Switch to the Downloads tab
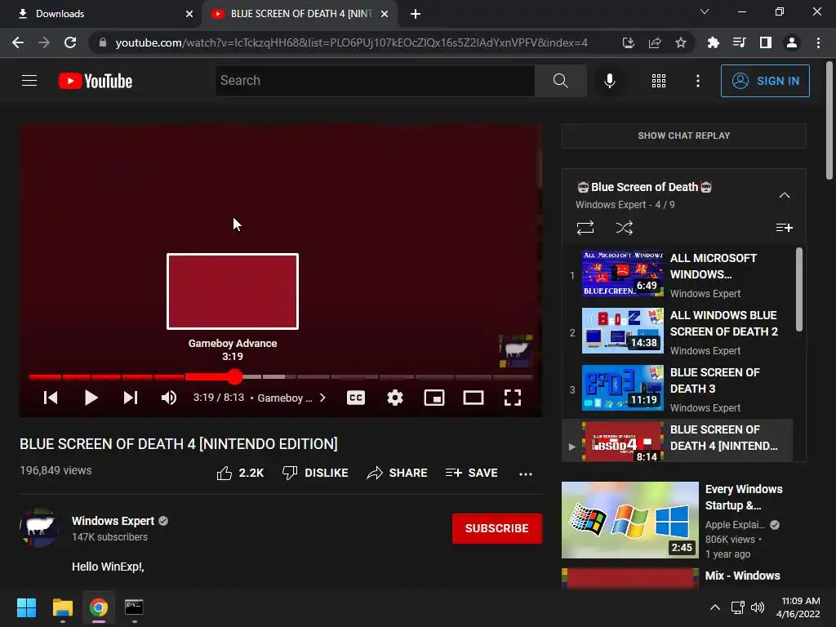 coord(101,14)
